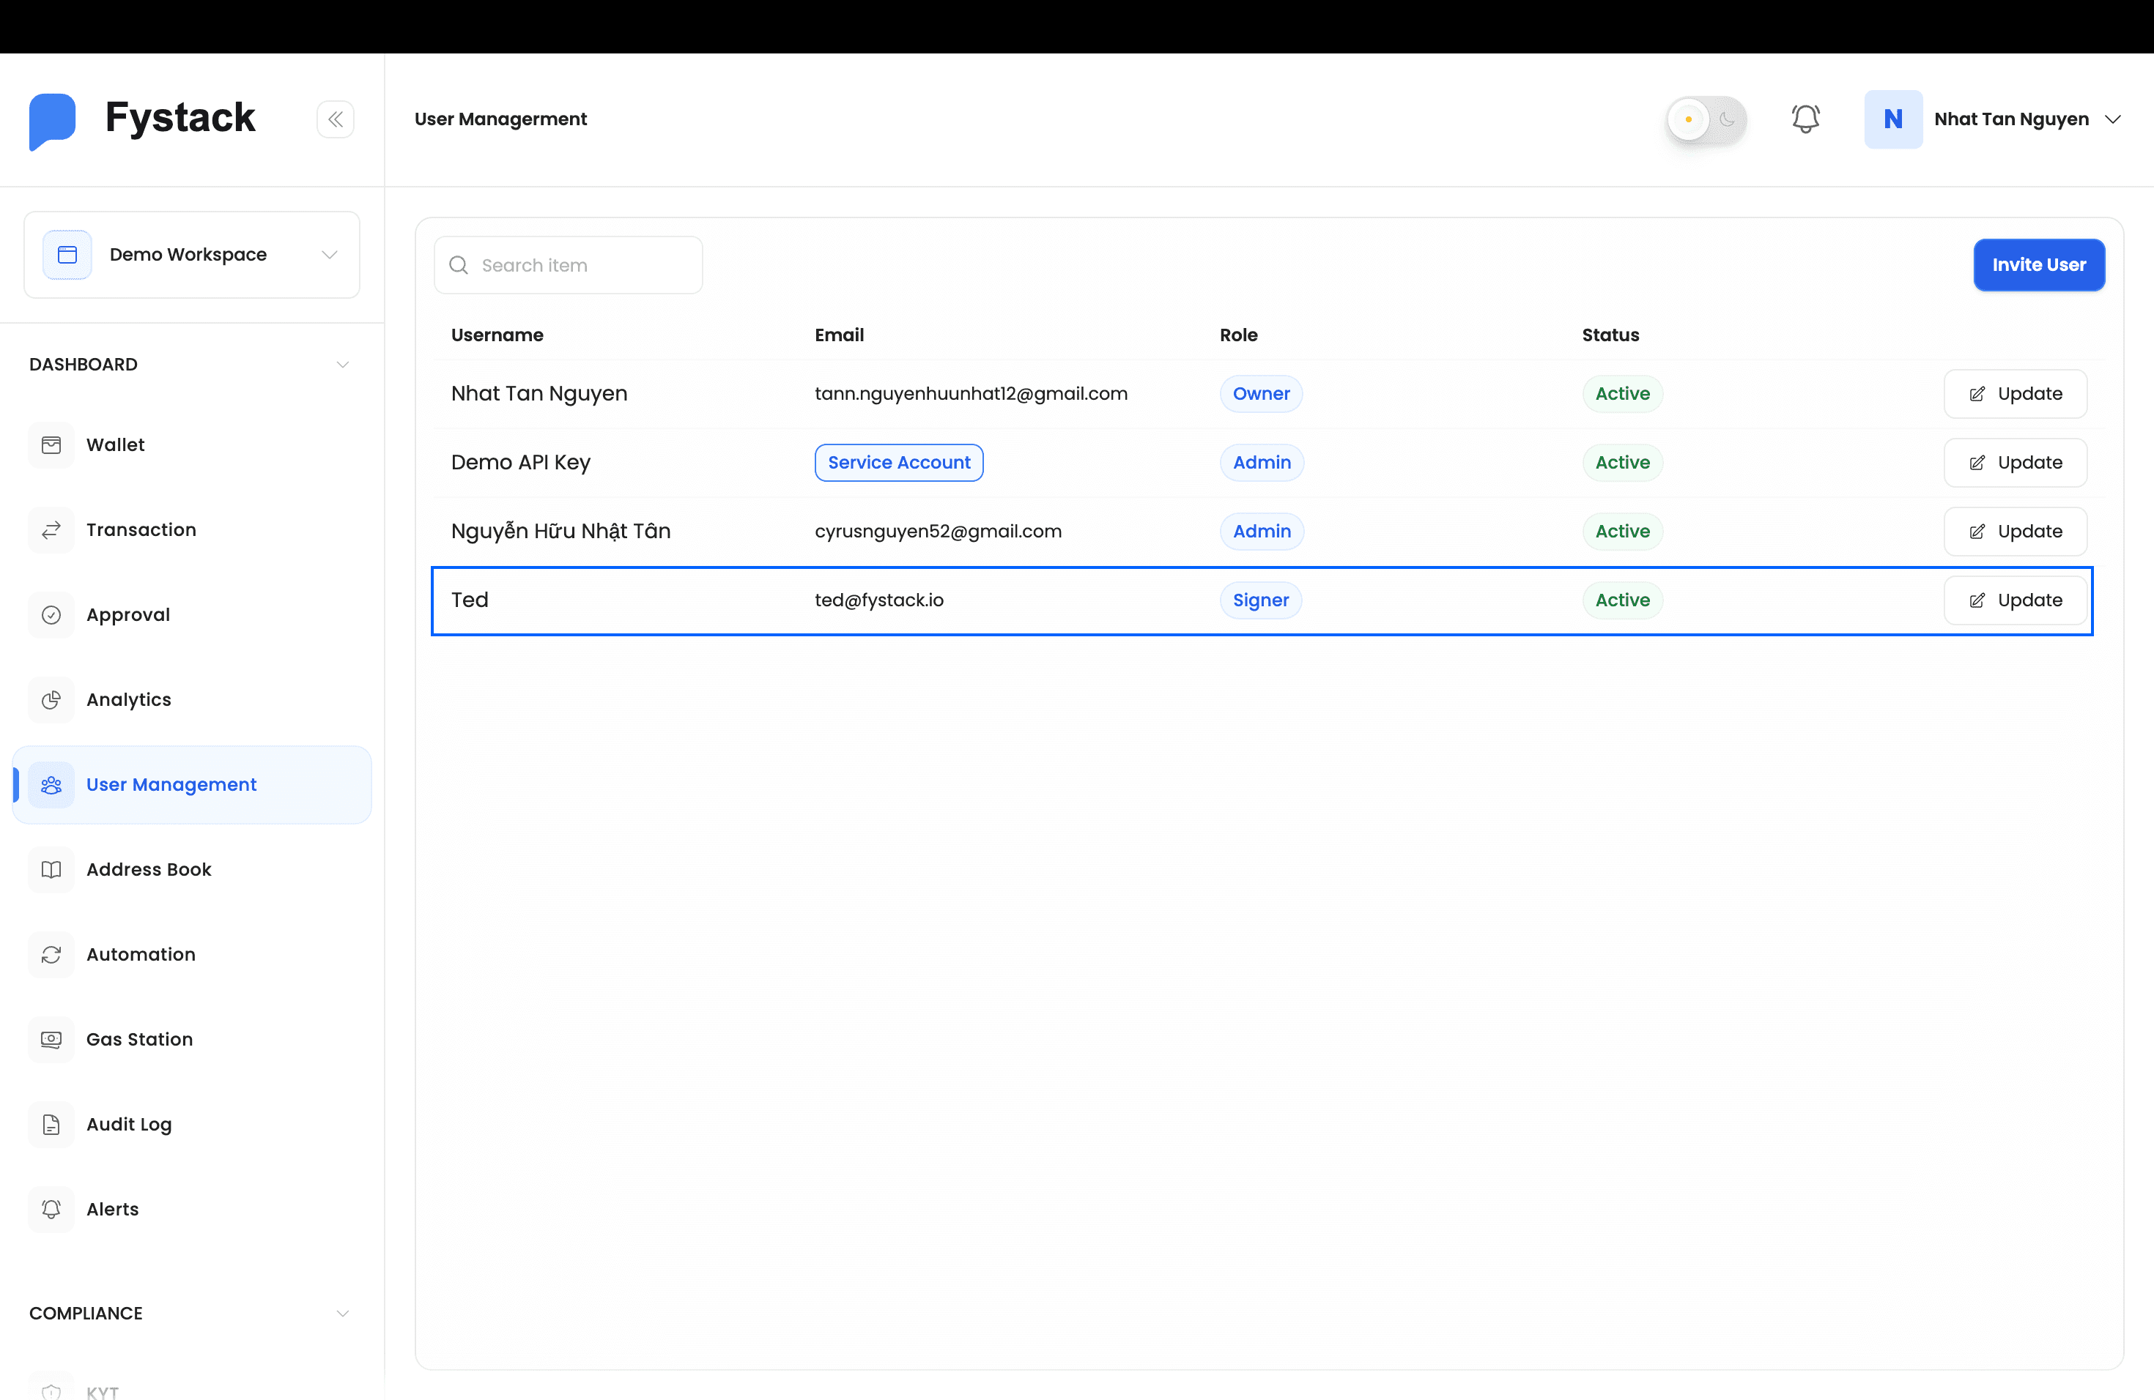Click the Audit Log document icon
Screen dimensions: 2154x1400
coord(51,1124)
